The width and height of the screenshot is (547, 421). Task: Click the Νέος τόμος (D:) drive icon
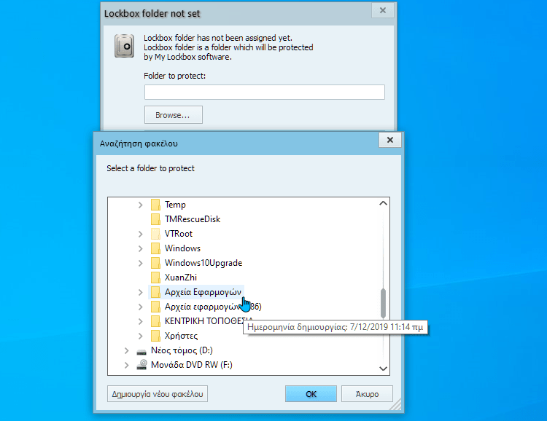141,351
